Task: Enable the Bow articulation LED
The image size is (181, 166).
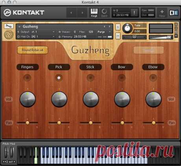Action: [122, 78]
